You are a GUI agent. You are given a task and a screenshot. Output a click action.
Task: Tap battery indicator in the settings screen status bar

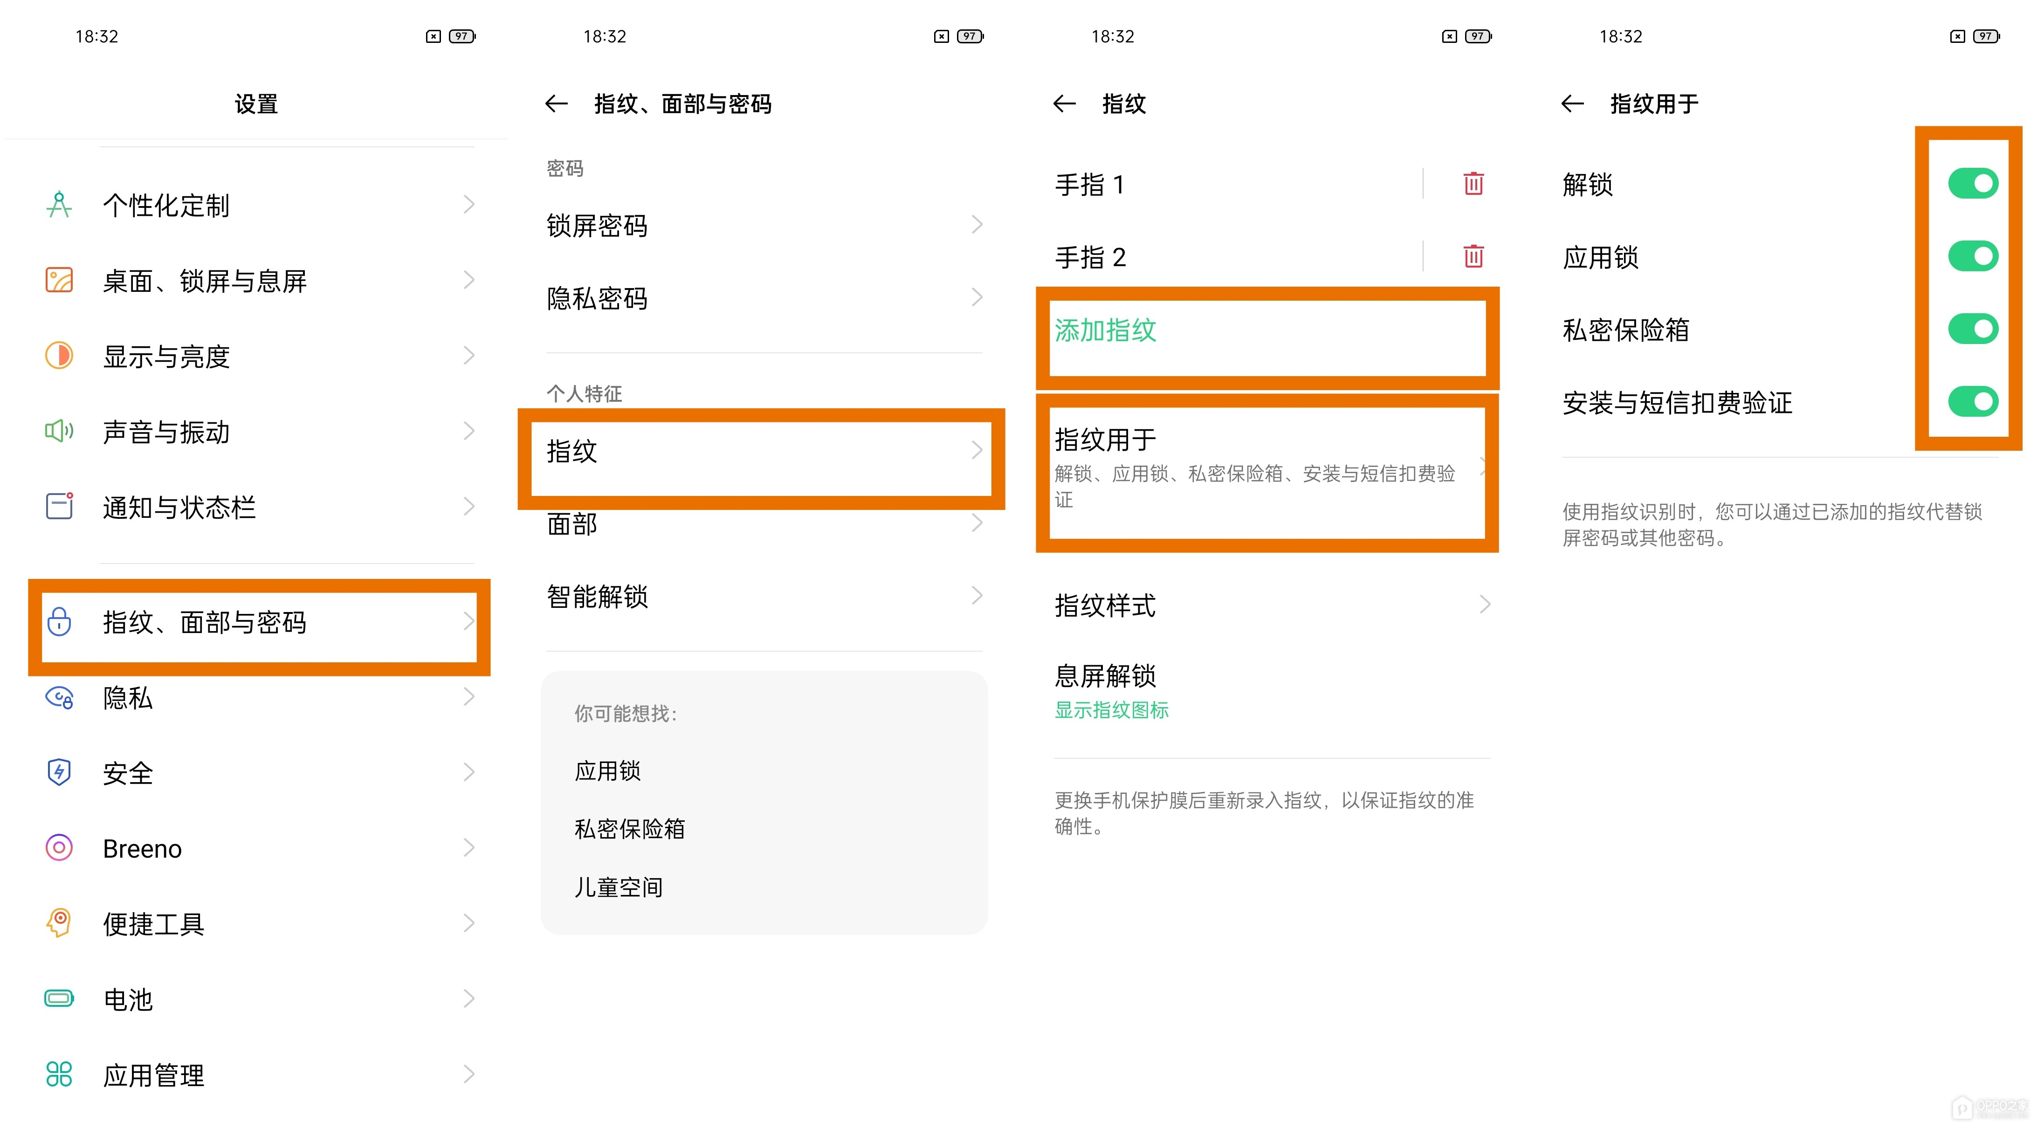point(462,36)
